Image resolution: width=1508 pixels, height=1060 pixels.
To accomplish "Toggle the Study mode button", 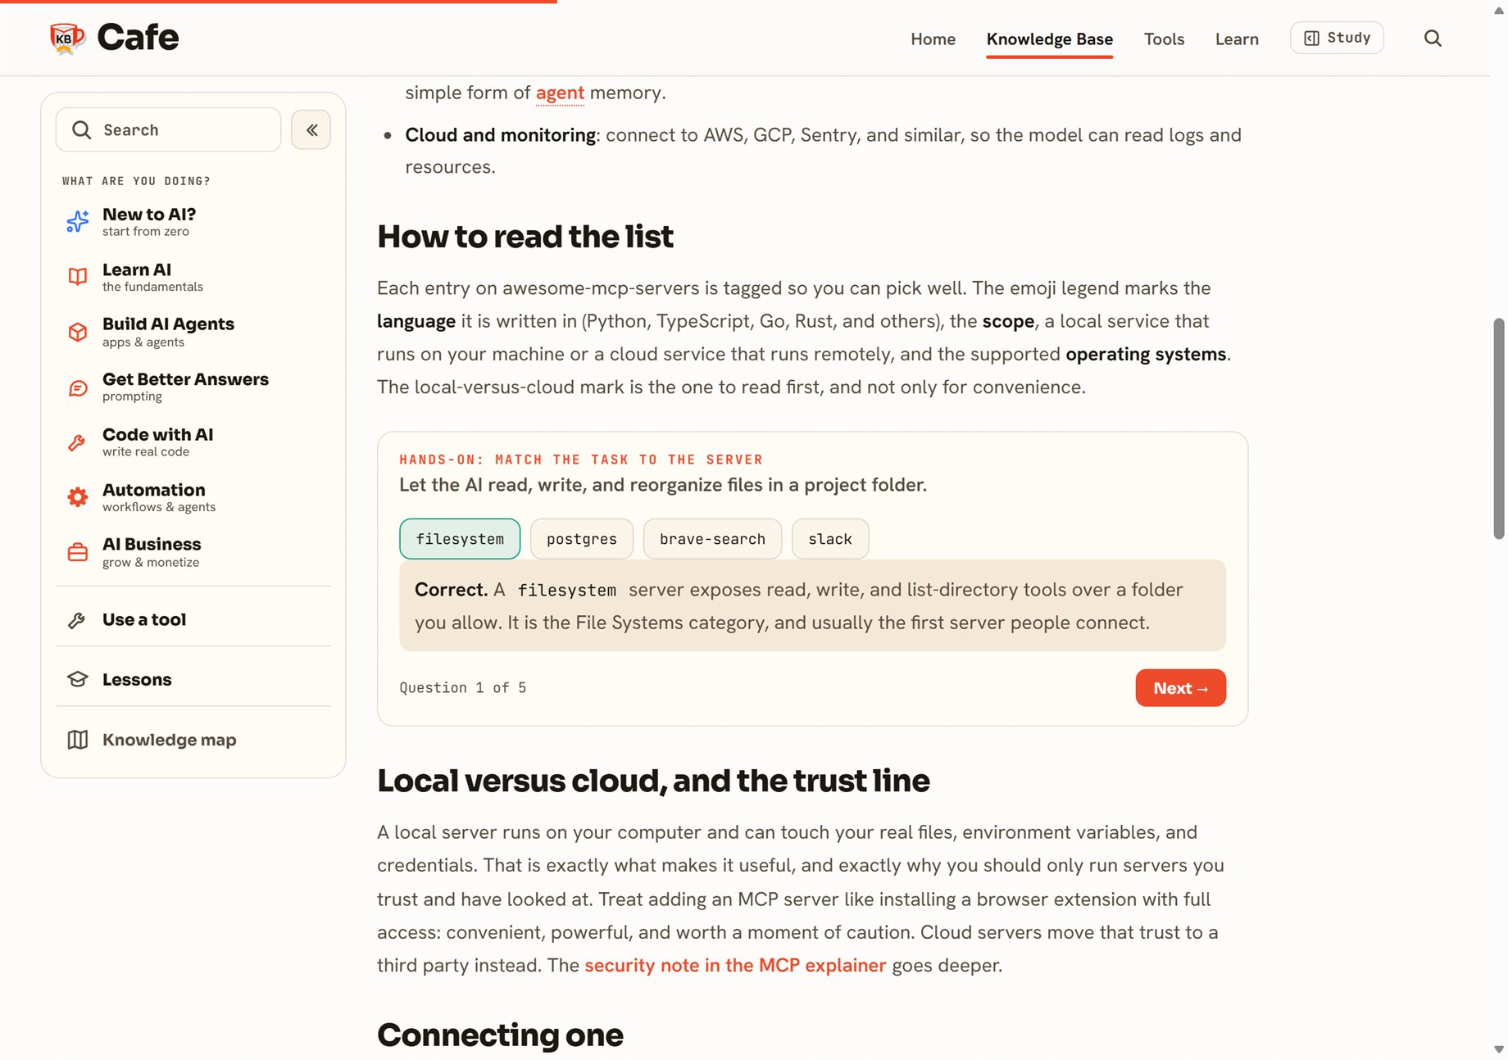I will pyautogui.click(x=1336, y=38).
